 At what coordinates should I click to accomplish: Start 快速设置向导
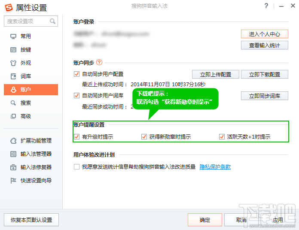point(31,181)
